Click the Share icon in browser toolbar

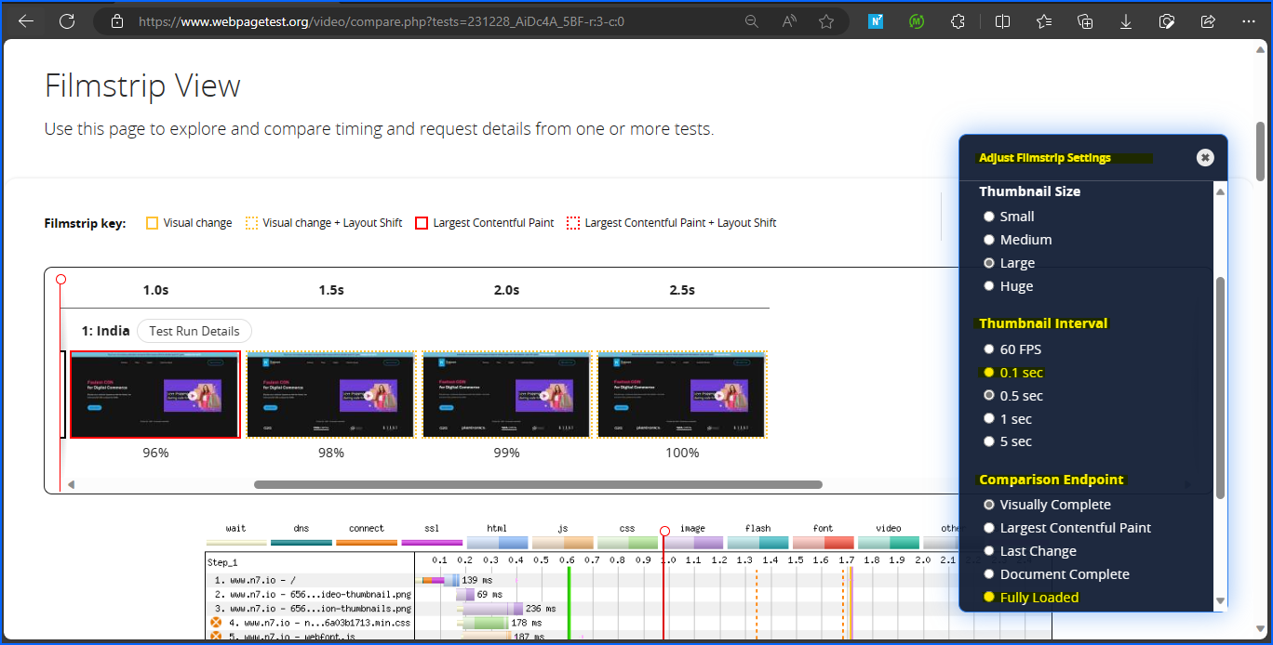pyautogui.click(x=1208, y=21)
